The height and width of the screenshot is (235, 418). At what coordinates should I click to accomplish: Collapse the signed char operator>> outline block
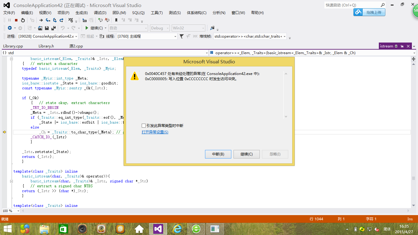point(11,181)
